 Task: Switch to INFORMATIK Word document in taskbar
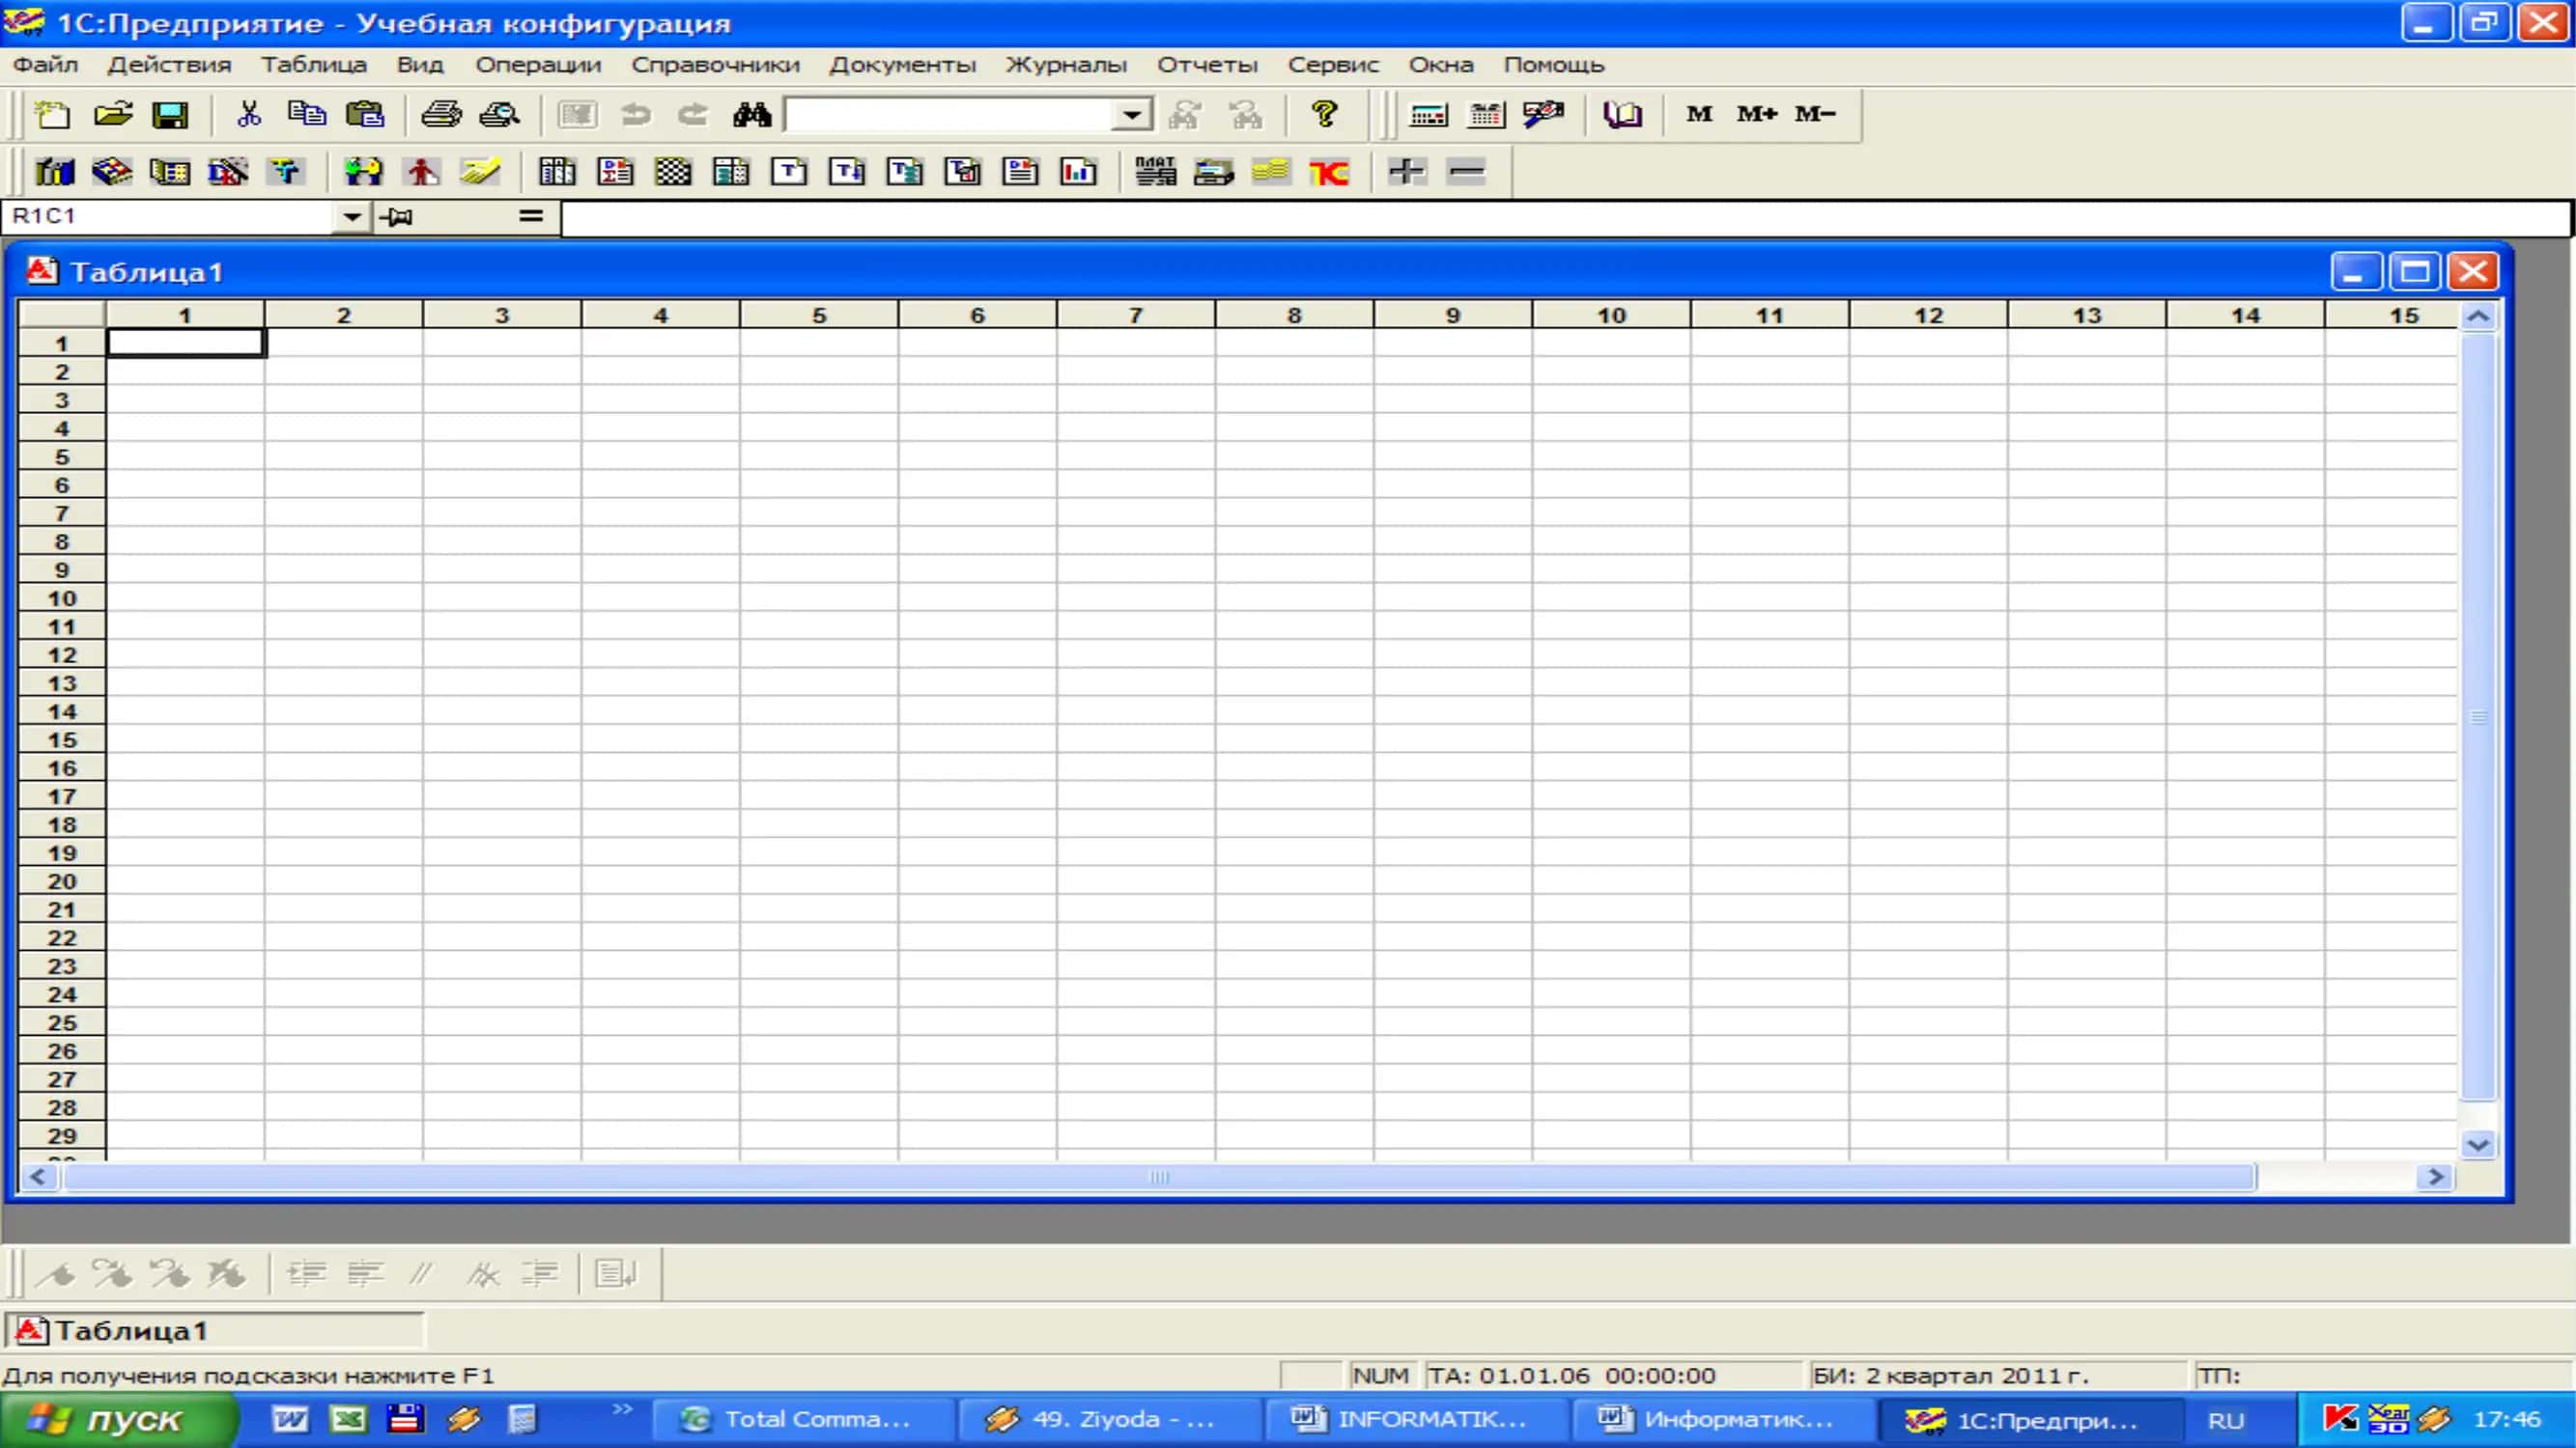tap(1415, 1420)
